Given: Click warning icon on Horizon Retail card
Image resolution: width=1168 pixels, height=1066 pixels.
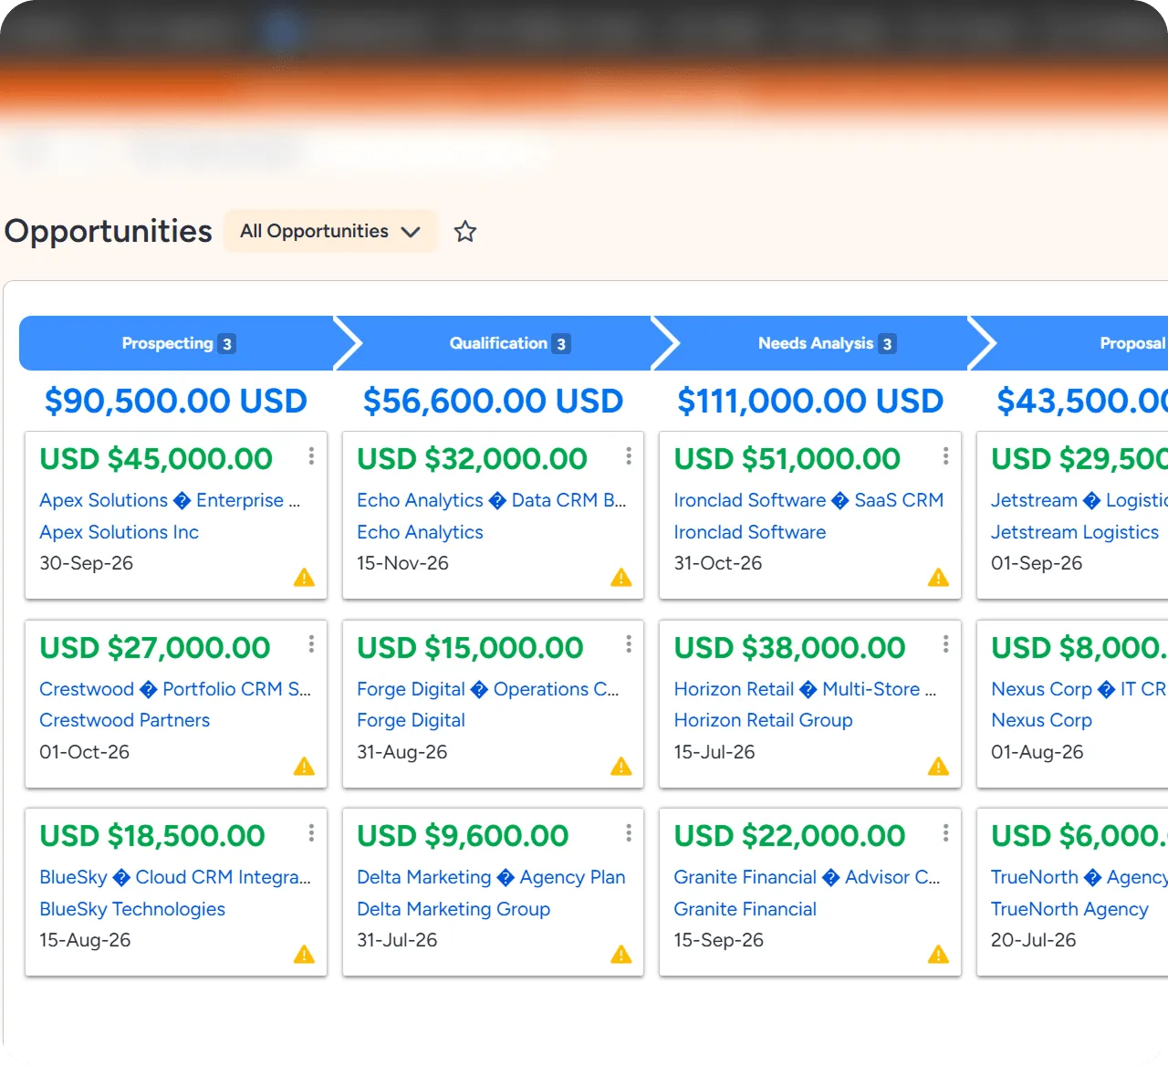Looking at the screenshot, I should 938,767.
